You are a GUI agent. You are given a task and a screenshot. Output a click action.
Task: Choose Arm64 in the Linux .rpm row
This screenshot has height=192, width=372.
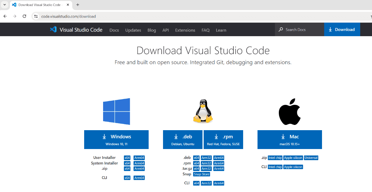tap(219, 163)
